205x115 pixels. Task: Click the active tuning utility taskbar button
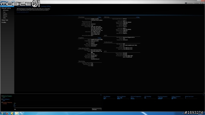[22, 113]
